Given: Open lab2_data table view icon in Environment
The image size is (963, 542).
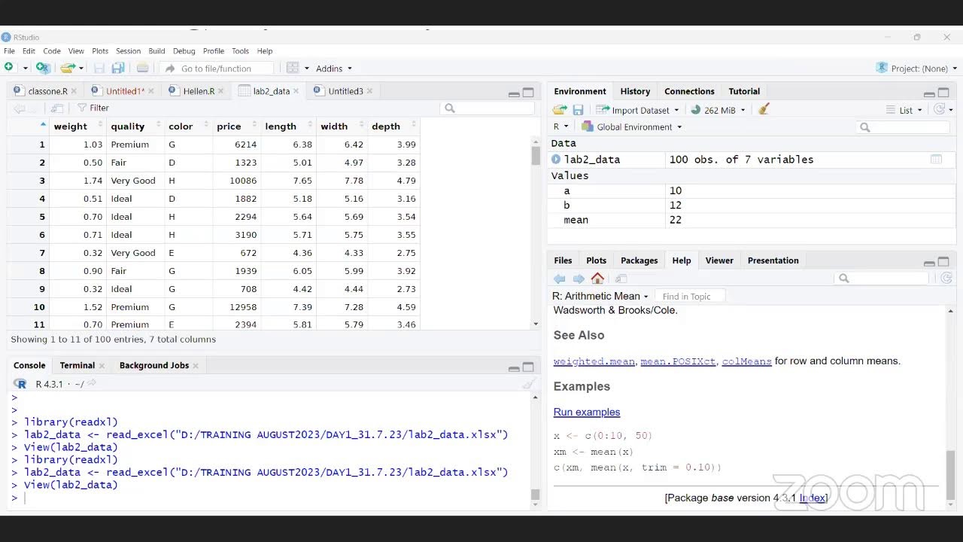Looking at the screenshot, I should [x=936, y=160].
